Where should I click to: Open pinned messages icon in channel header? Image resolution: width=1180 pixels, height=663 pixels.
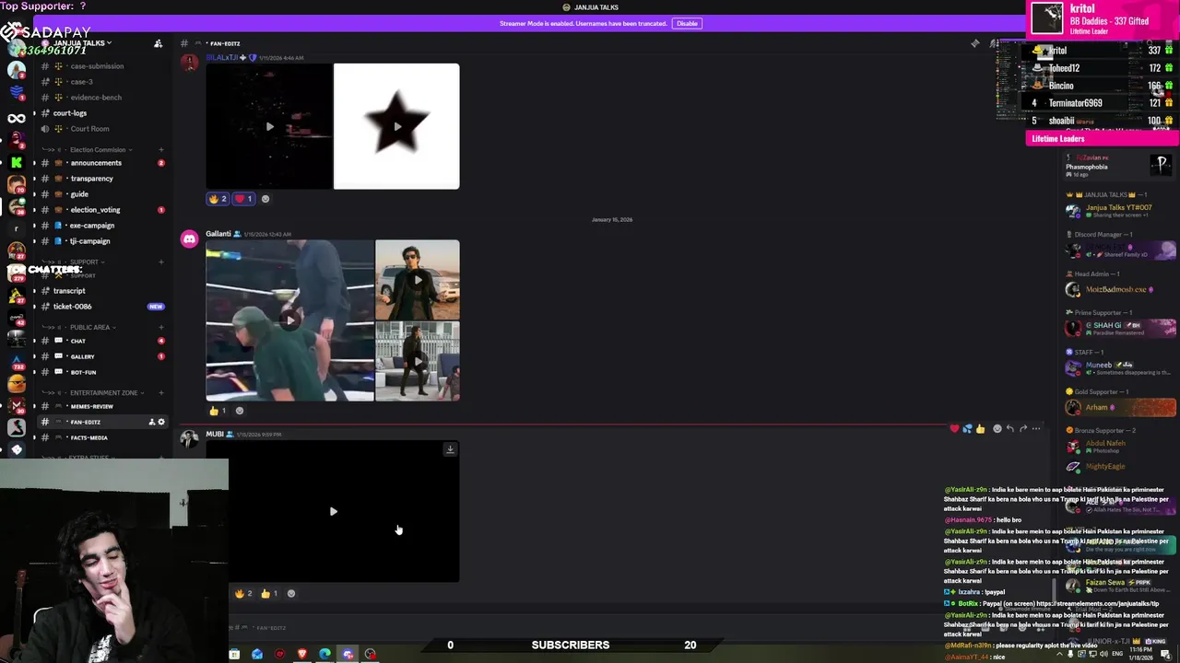975,43
